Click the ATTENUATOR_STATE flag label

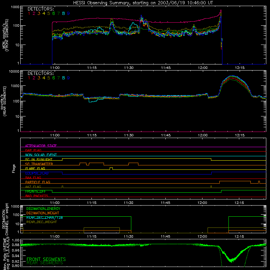[x=41, y=146]
